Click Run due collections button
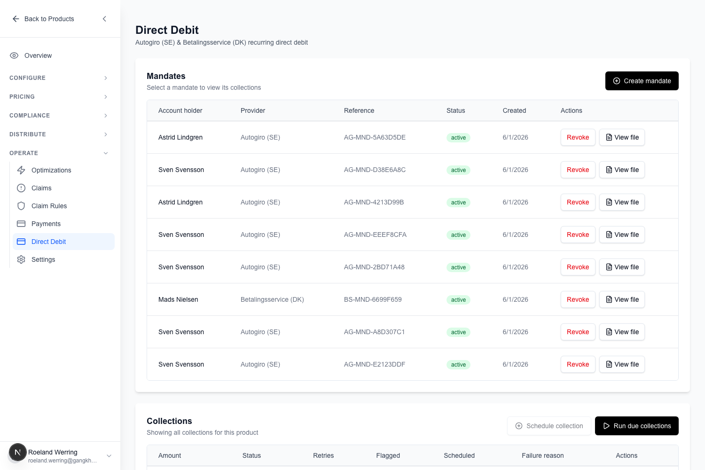Screen dimensions: 705x470 coord(637,426)
